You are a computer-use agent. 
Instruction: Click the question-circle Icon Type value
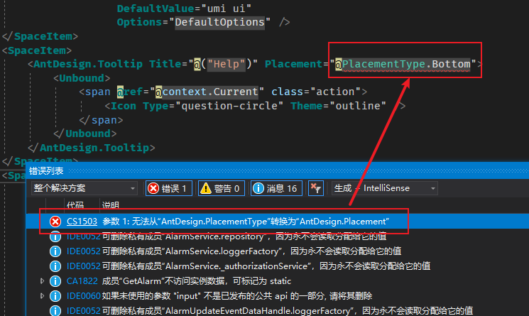tap(229, 106)
